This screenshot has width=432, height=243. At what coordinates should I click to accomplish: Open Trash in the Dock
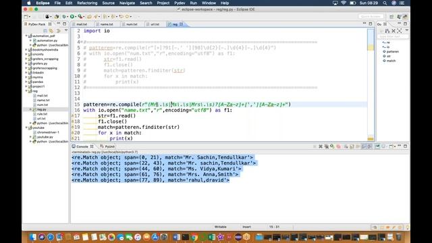[x=399, y=237]
